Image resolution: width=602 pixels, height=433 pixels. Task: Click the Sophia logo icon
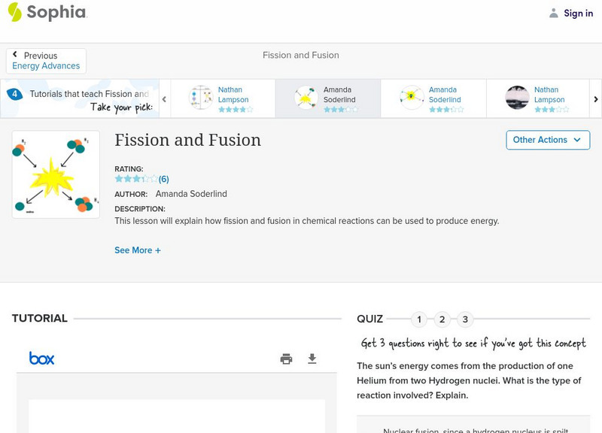(14, 12)
